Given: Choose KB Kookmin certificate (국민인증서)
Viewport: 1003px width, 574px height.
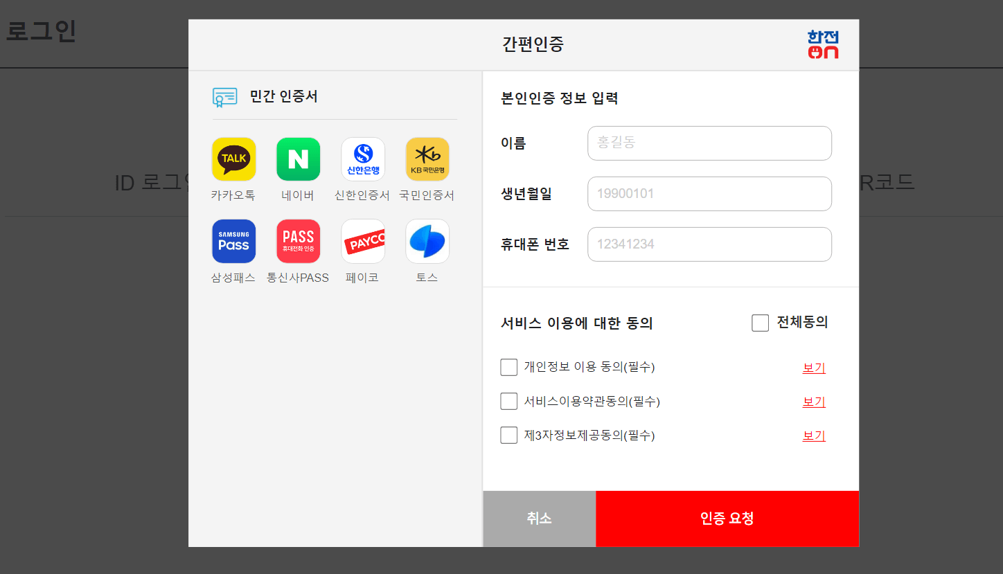Looking at the screenshot, I should coord(427,159).
